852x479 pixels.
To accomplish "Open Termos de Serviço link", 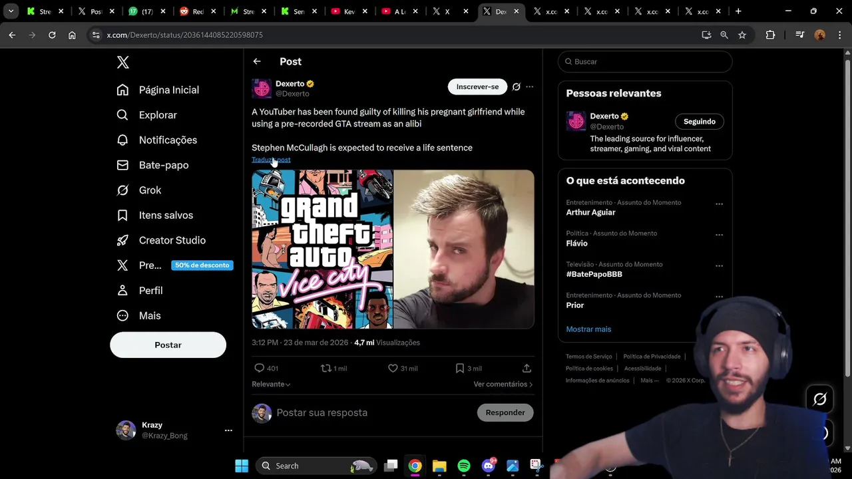I will (589, 357).
